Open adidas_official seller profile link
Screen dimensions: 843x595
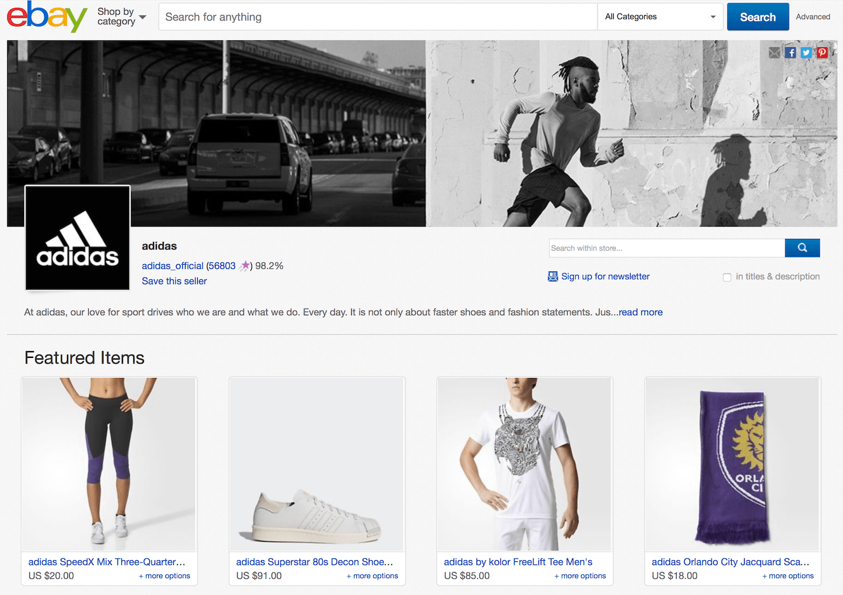coord(173,266)
